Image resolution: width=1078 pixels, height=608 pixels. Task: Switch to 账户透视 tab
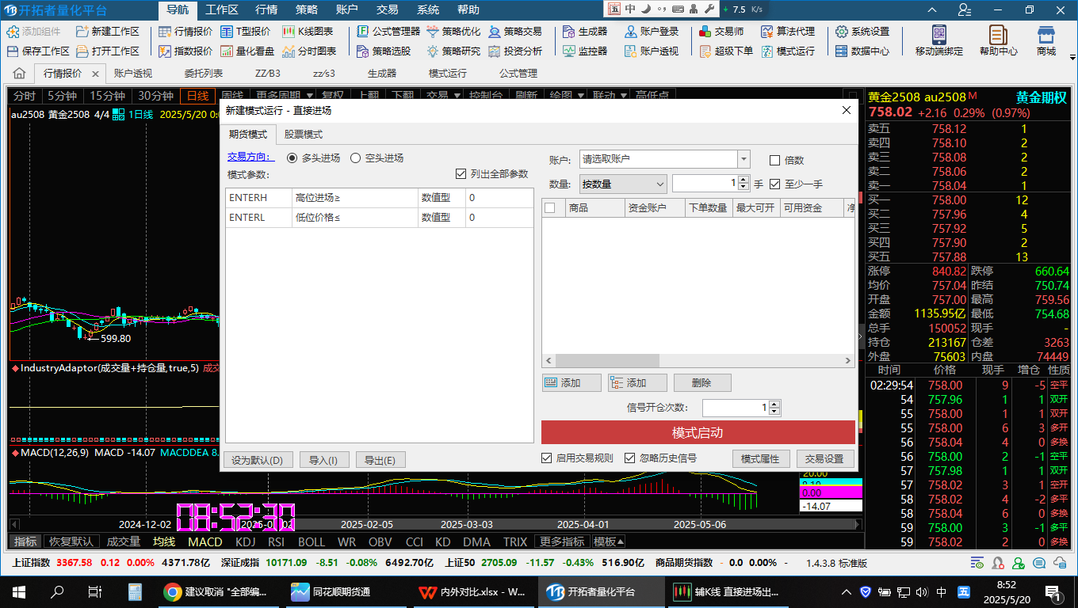pyautogui.click(x=133, y=74)
